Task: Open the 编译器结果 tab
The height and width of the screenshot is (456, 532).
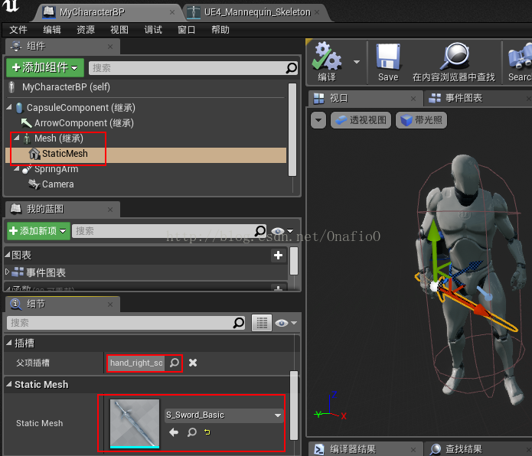Action: coord(364,449)
